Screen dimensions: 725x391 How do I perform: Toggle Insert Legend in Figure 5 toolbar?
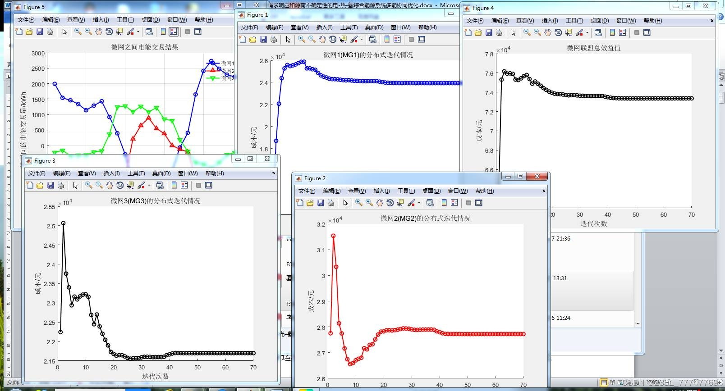[174, 32]
